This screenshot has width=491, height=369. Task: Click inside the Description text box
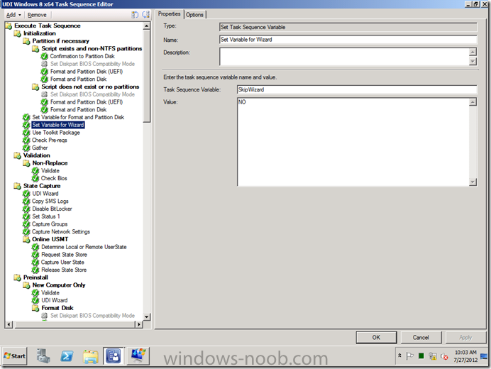point(344,57)
